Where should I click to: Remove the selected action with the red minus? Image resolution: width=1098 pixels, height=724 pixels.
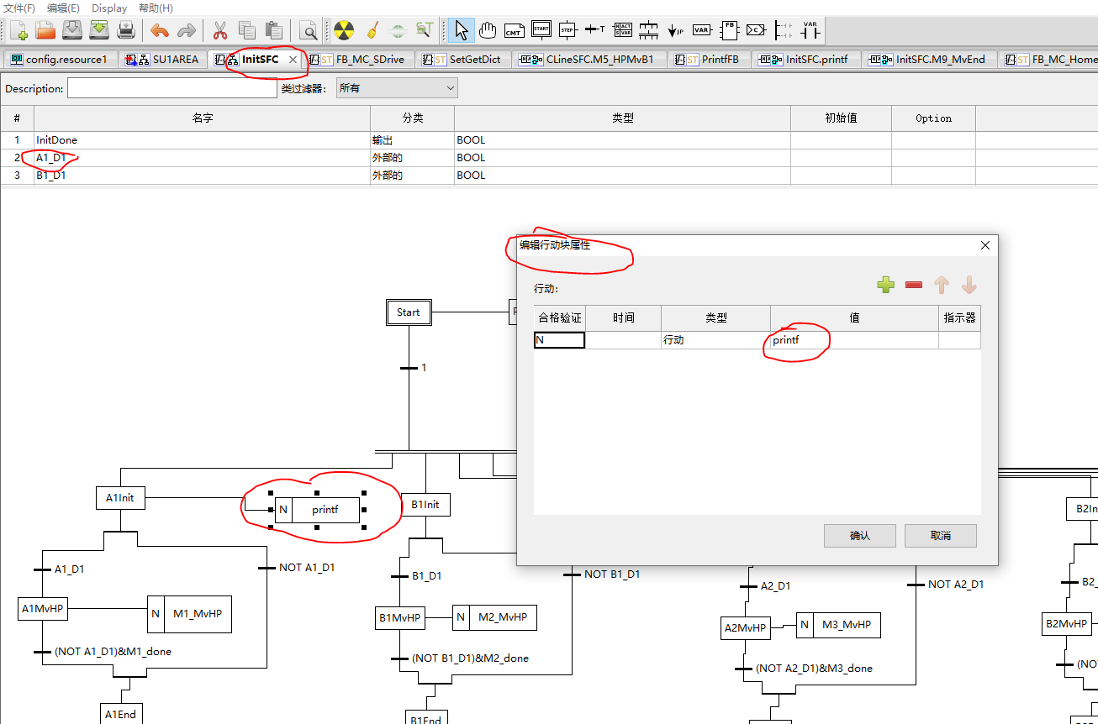(913, 285)
